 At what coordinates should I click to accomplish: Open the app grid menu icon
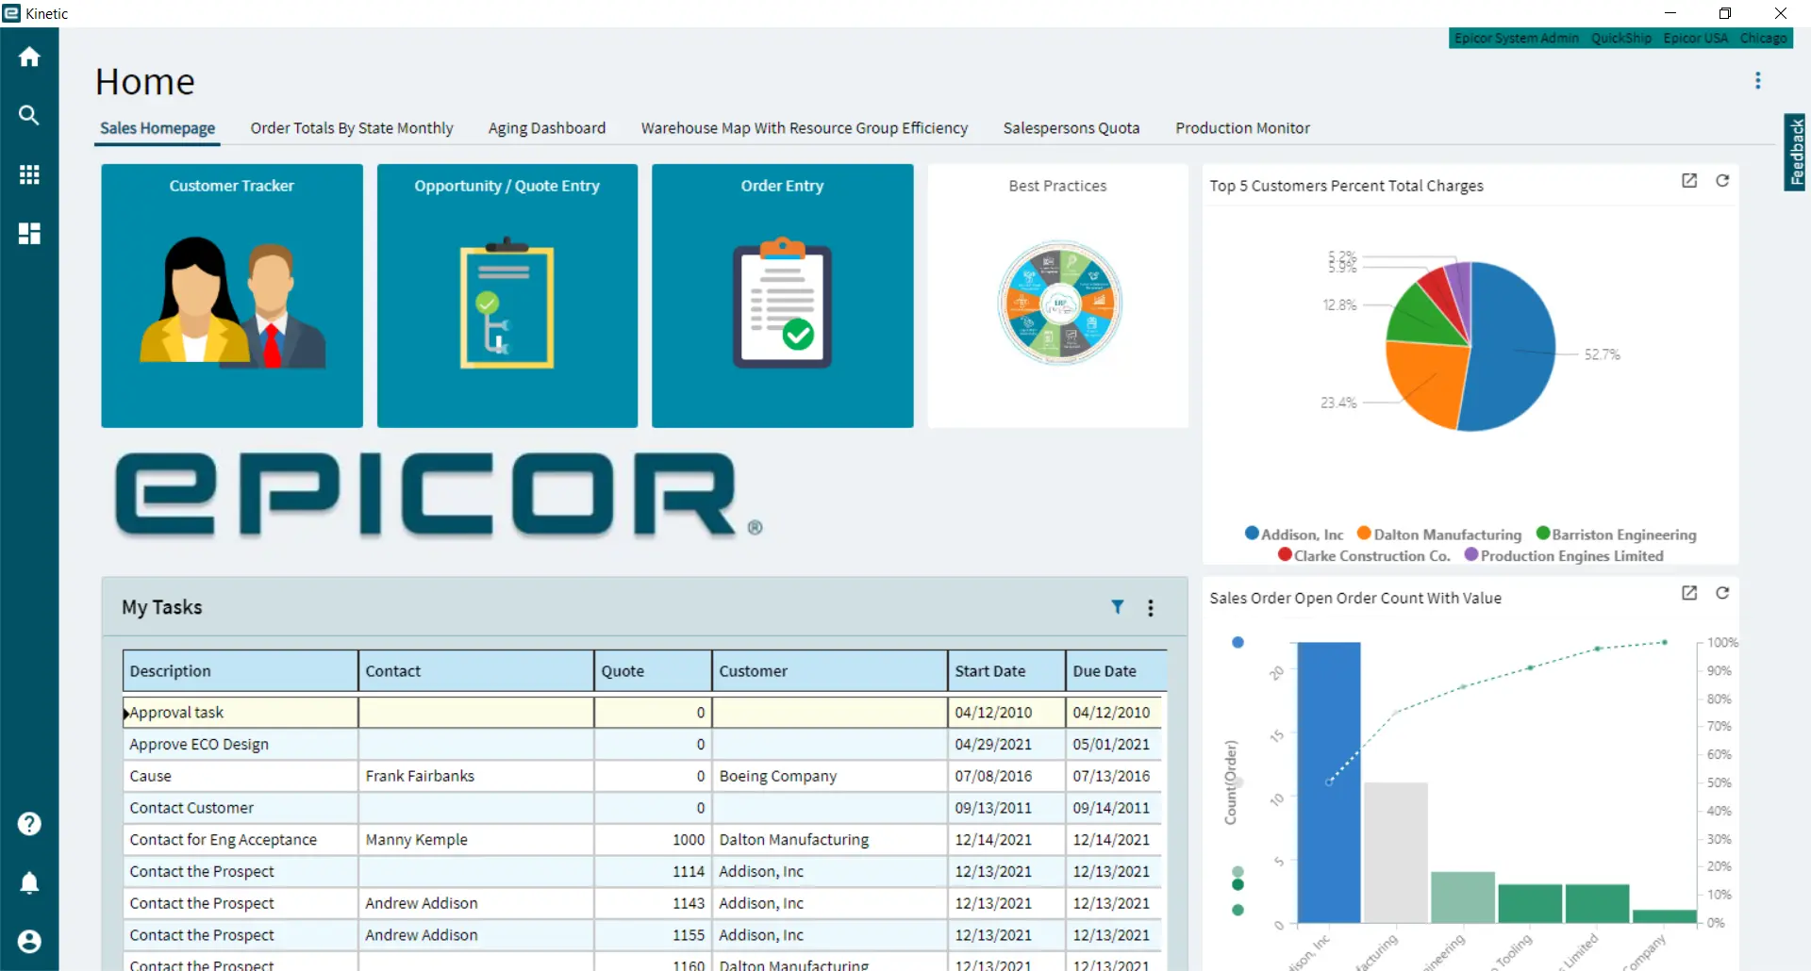[x=29, y=174]
